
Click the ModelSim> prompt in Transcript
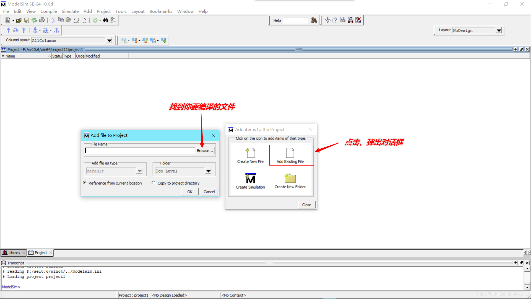pyautogui.click(x=11, y=287)
